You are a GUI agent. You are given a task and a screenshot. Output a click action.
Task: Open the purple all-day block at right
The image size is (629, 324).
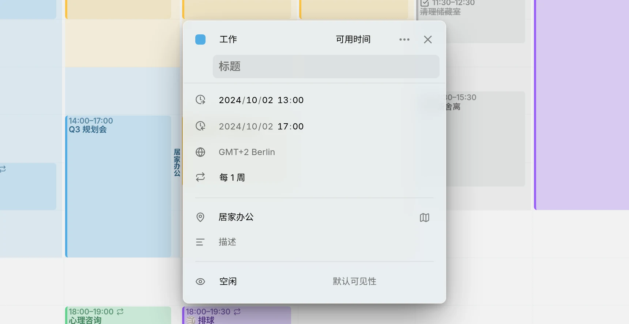click(x=581, y=105)
